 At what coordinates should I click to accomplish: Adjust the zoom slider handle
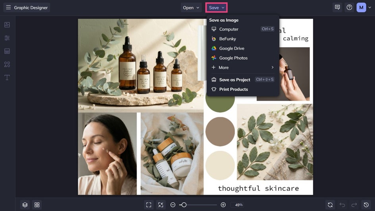(x=184, y=205)
